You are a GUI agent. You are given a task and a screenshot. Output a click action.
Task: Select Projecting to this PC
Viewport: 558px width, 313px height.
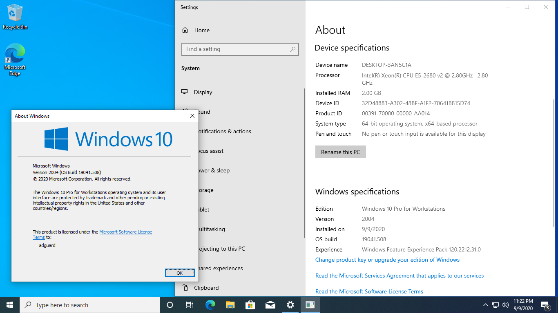click(221, 249)
